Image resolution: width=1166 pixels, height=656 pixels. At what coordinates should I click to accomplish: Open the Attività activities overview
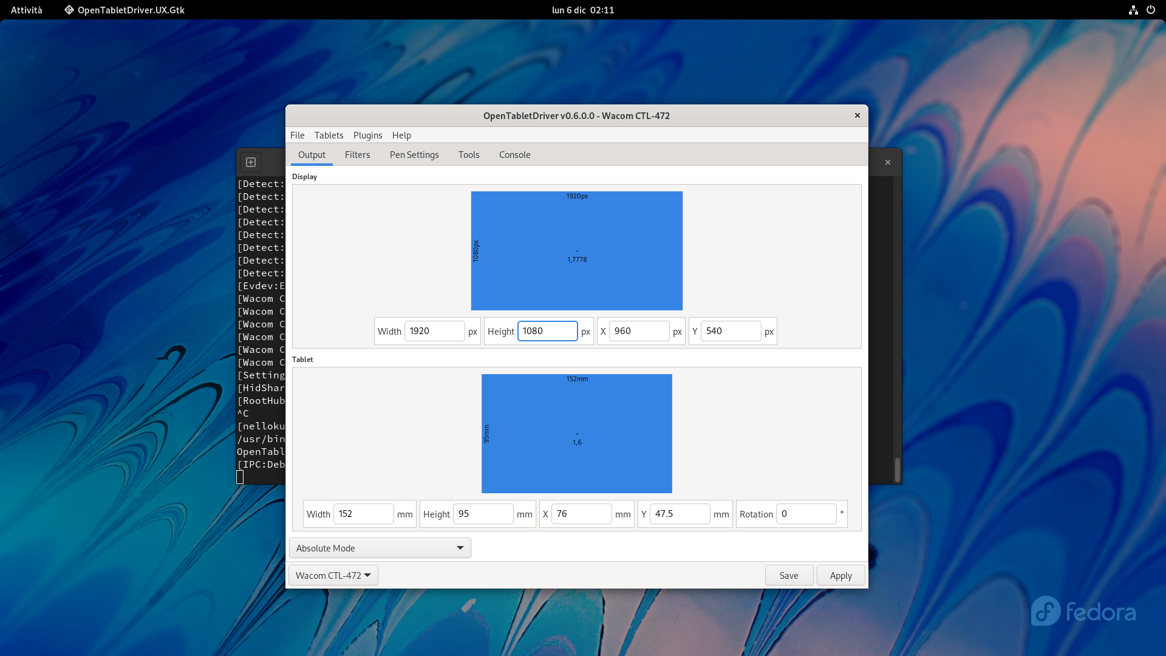(x=27, y=10)
